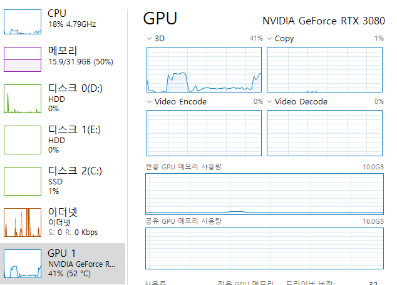Click the Copy engine graph area
This screenshot has width=397, height=285.
(324, 69)
